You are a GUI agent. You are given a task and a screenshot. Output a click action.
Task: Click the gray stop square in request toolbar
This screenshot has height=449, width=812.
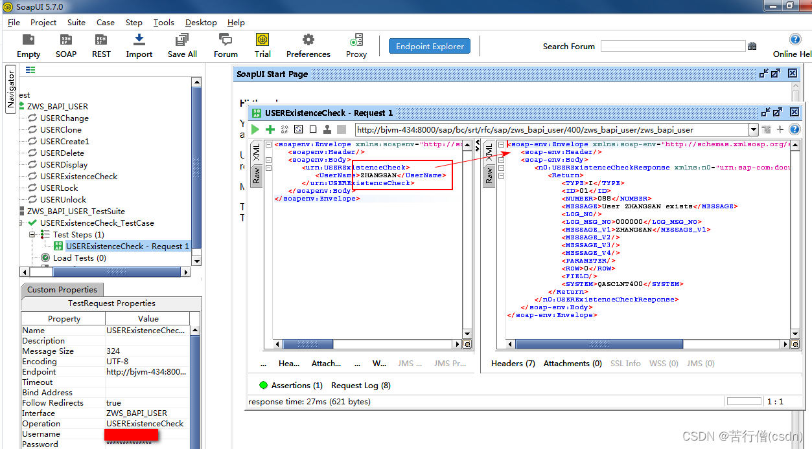[342, 129]
